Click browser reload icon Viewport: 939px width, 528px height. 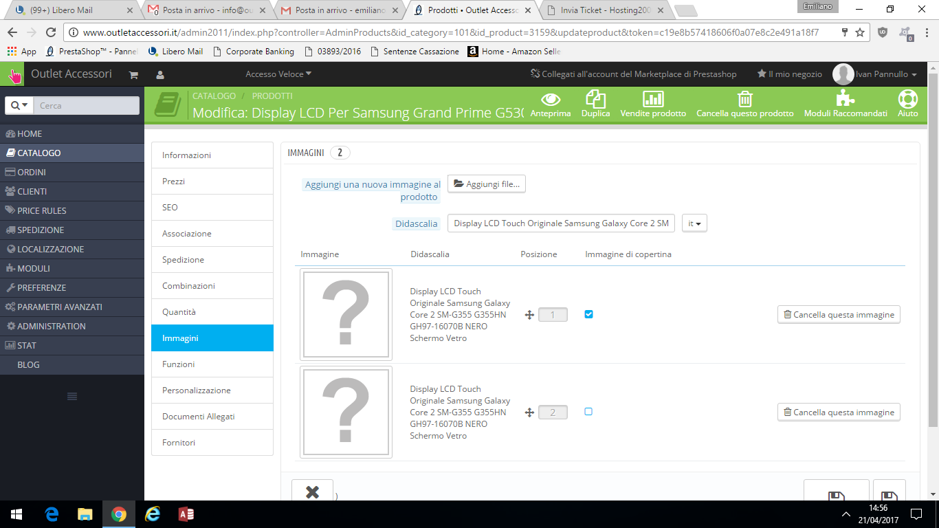tap(50, 32)
